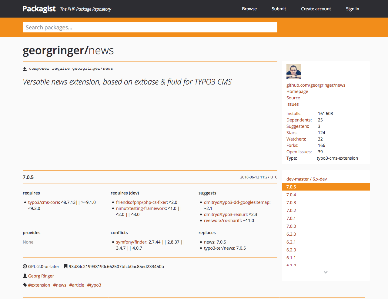Viewport: 388px width, 299px height.
Task: Open the #typo3 tag
Action: coord(94,285)
